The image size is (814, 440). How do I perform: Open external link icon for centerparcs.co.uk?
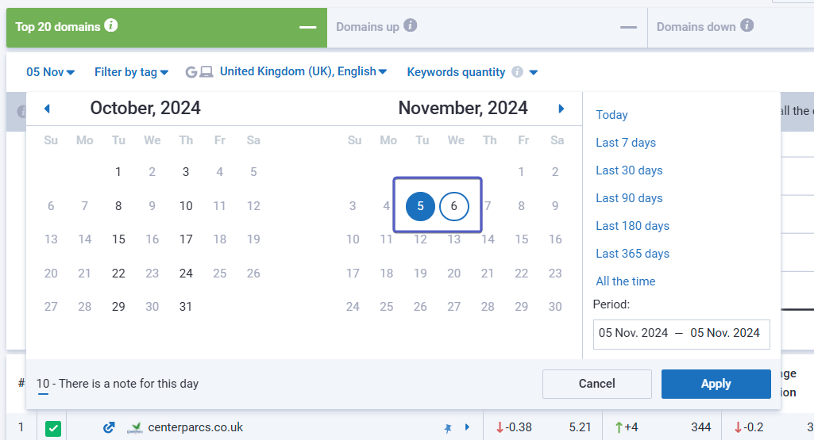coord(109,427)
